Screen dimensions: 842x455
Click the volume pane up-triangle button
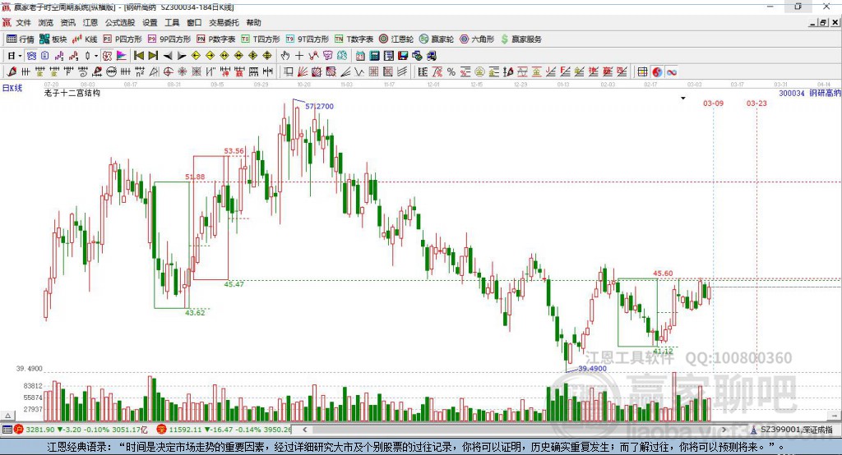pyautogui.click(x=7, y=416)
